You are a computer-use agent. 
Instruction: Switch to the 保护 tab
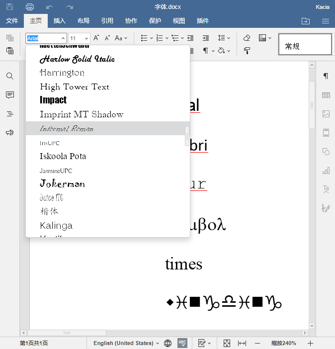(x=155, y=21)
